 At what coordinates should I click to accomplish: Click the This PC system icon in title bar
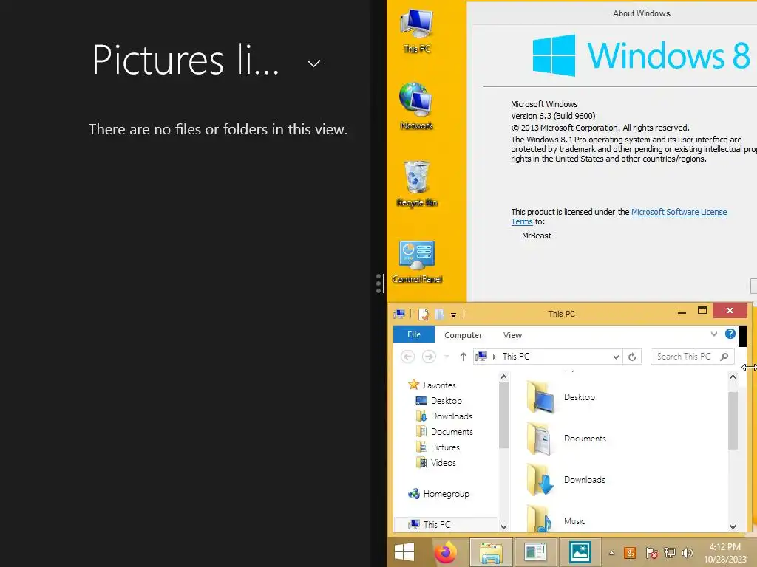tap(399, 314)
